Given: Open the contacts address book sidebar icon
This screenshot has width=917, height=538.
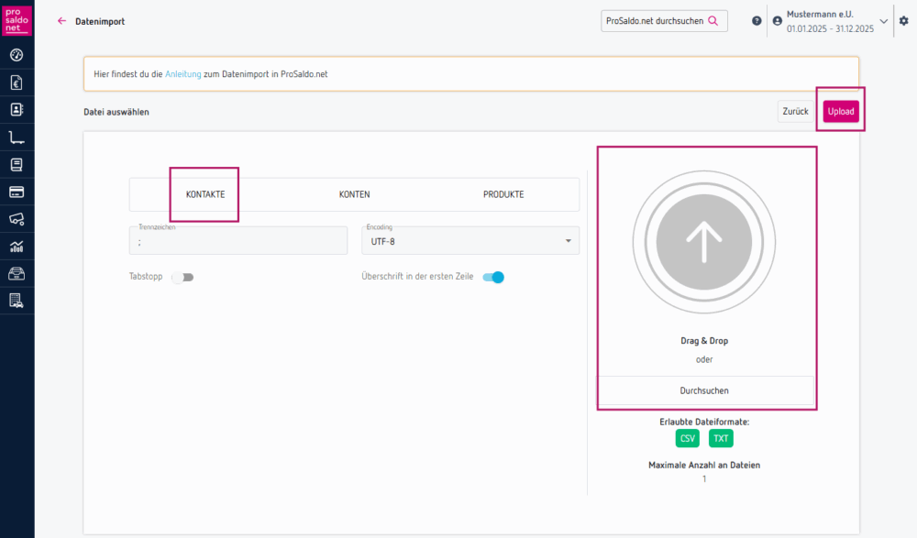Looking at the screenshot, I should click(x=17, y=110).
